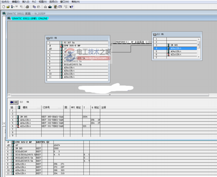Click the Save and Compile icon
The width and height of the screenshot is (217, 177).
click(x=22, y=7)
